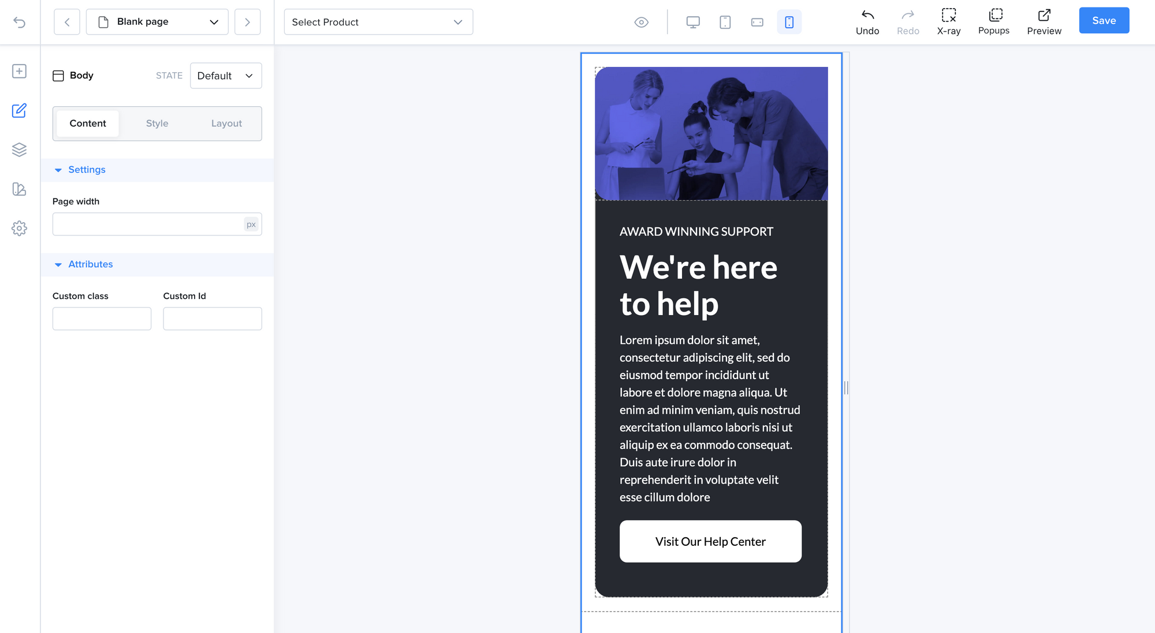Click the Redo button

pyautogui.click(x=908, y=22)
